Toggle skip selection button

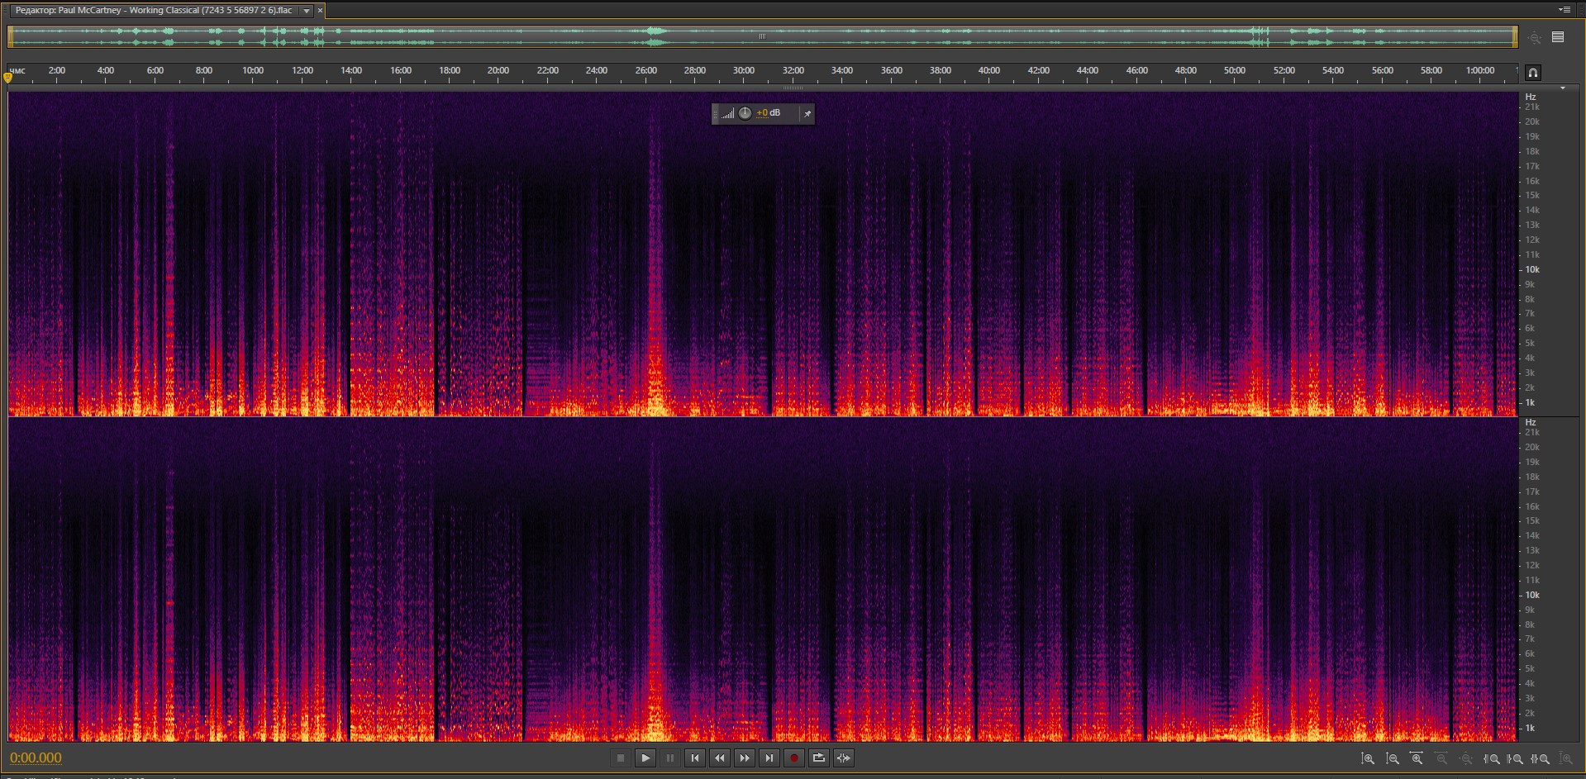(843, 758)
